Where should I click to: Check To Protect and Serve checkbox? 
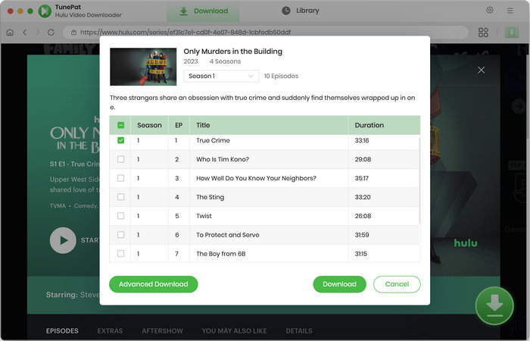tap(120, 235)
